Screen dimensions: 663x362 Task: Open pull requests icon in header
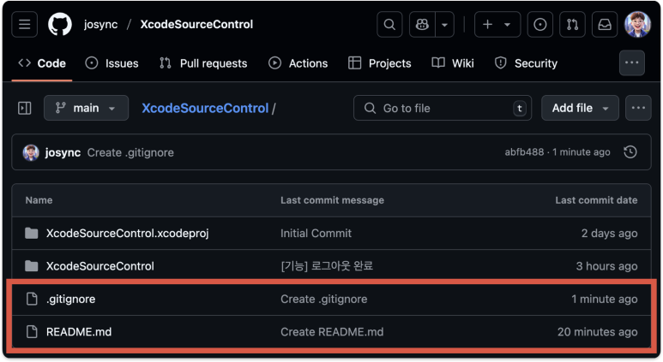pyautogui.click(x=572, y=25)
